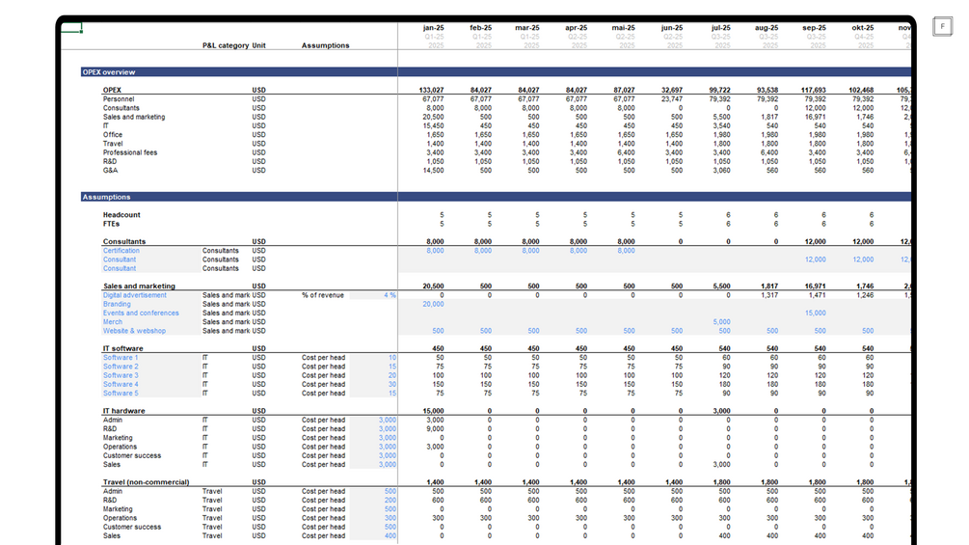Select G&A value 14,500 in jan-25
Screen dimensions: 969x545
(433, 171)
